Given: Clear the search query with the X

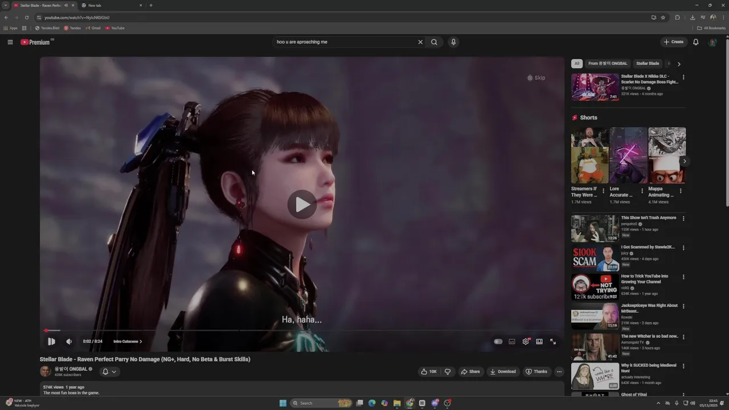Looking at the screenshot, I should pyautogui.click(x=420, y=42).
